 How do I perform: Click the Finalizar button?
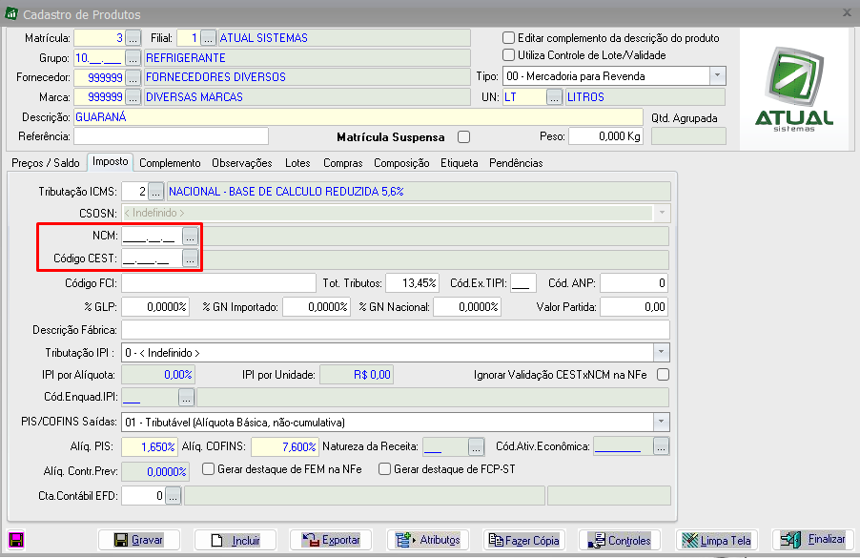click(x=813, y=539)
